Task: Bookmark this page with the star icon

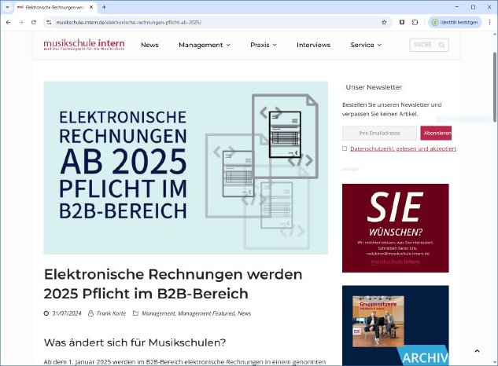Action: pyautogui.click(x=384, y=22)
